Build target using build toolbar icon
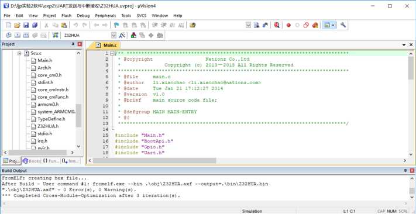 [x=17, y=35]
